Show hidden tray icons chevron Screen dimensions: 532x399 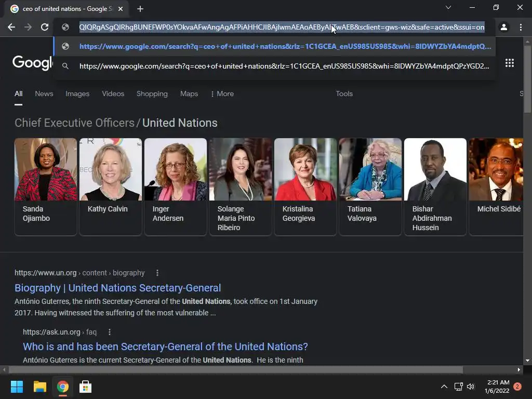coord(444,387)
